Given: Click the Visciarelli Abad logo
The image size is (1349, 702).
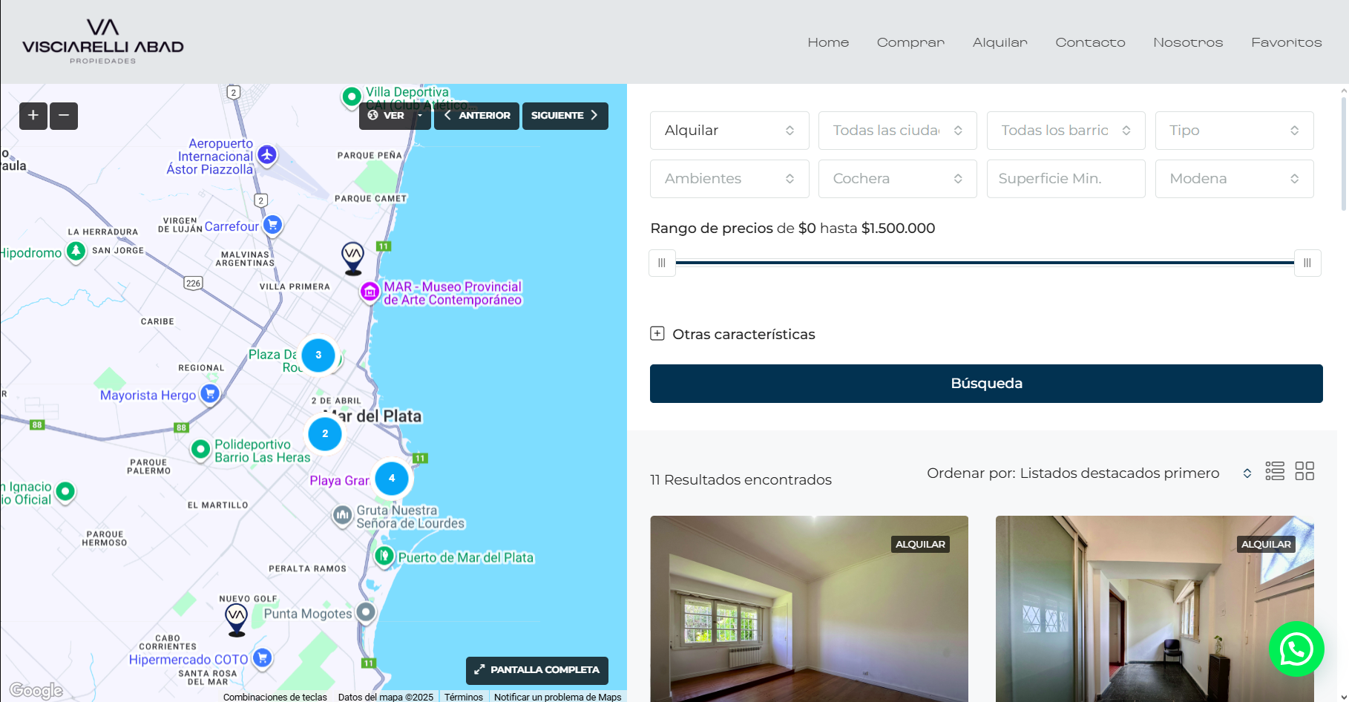Looking at the screenshot, I should click(x=103, y=42).
